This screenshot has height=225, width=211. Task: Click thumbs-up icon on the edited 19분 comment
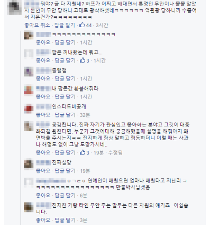coord(83,152)
